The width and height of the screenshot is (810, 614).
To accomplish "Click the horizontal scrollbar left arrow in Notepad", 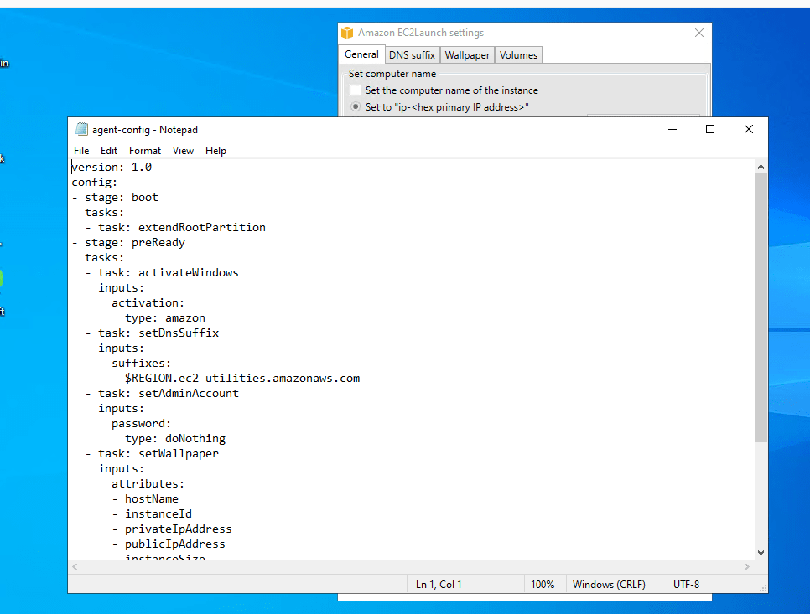I will click(x=75, y=566).
